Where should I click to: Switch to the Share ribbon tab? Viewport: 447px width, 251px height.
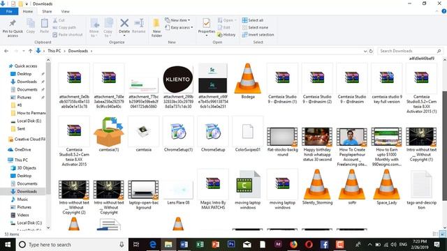[47, 11]
